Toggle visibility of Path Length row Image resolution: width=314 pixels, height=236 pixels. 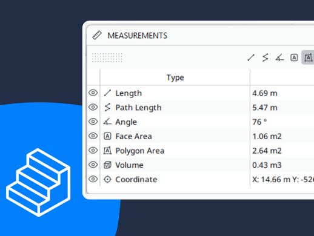click(x=93, y=107)
